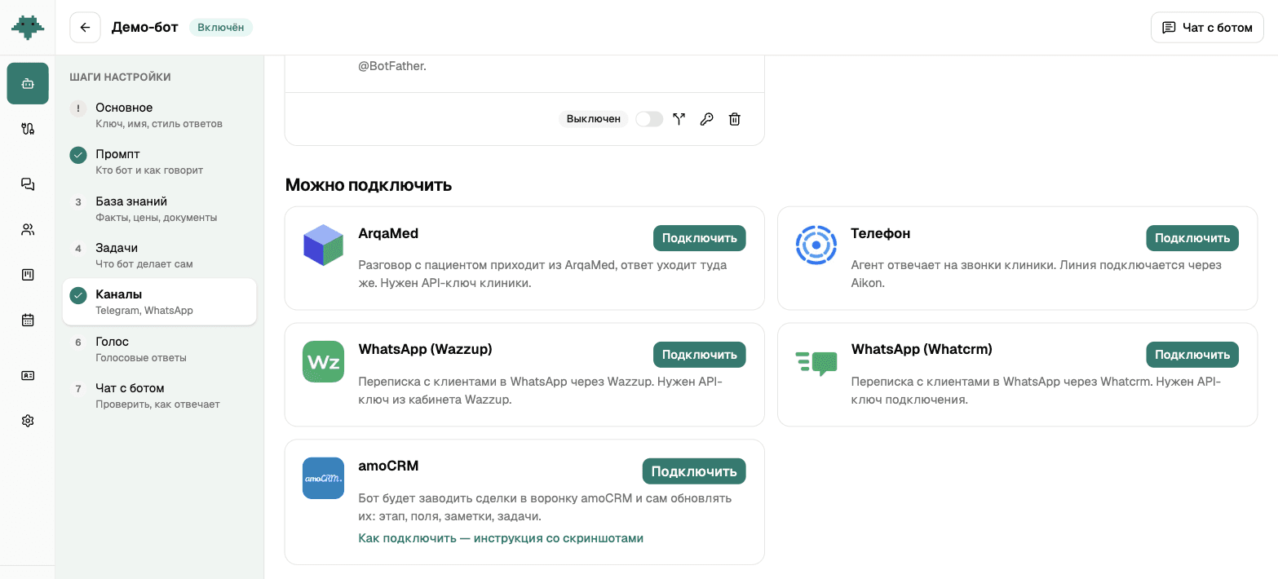Click the Выключен status label
Viewport: 1278px width, 579px height.
594,119
